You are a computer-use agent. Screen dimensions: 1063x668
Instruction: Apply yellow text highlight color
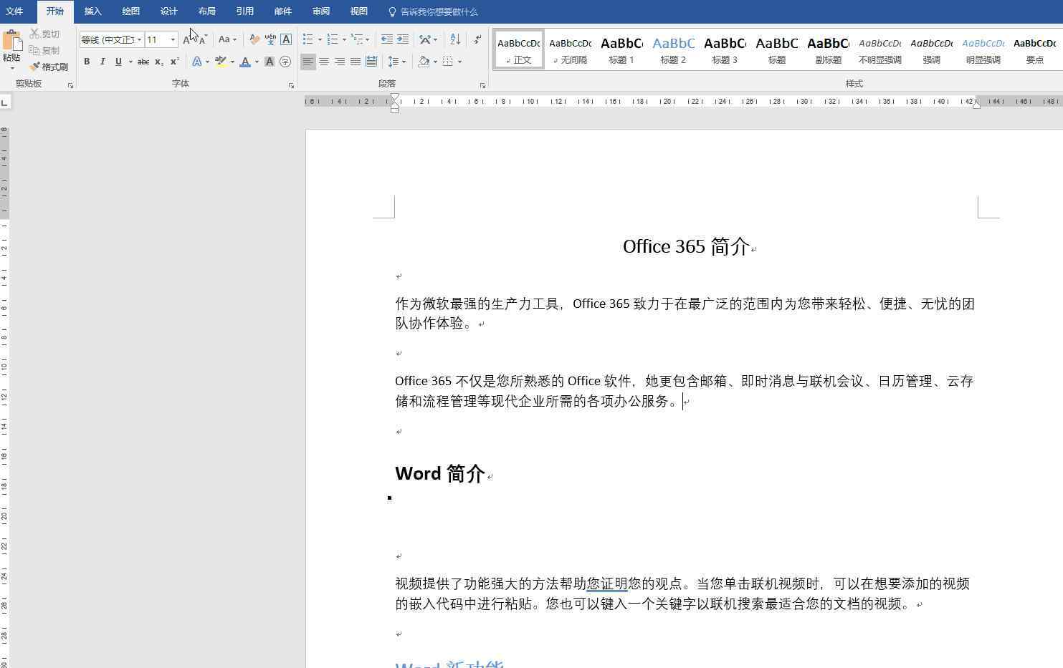[x=221, y=62]
